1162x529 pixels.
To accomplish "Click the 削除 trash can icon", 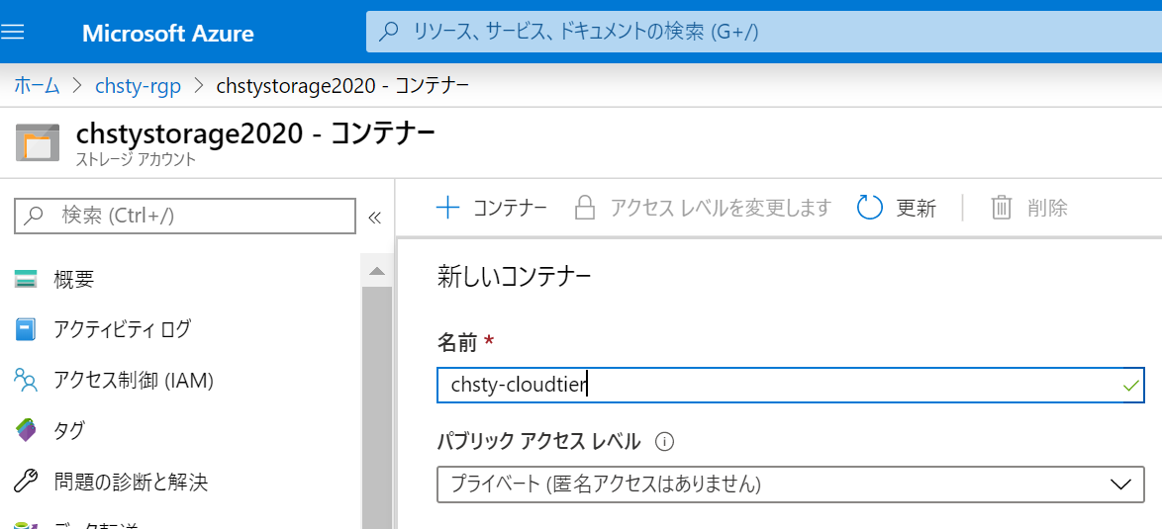I will pos(1002,208).
